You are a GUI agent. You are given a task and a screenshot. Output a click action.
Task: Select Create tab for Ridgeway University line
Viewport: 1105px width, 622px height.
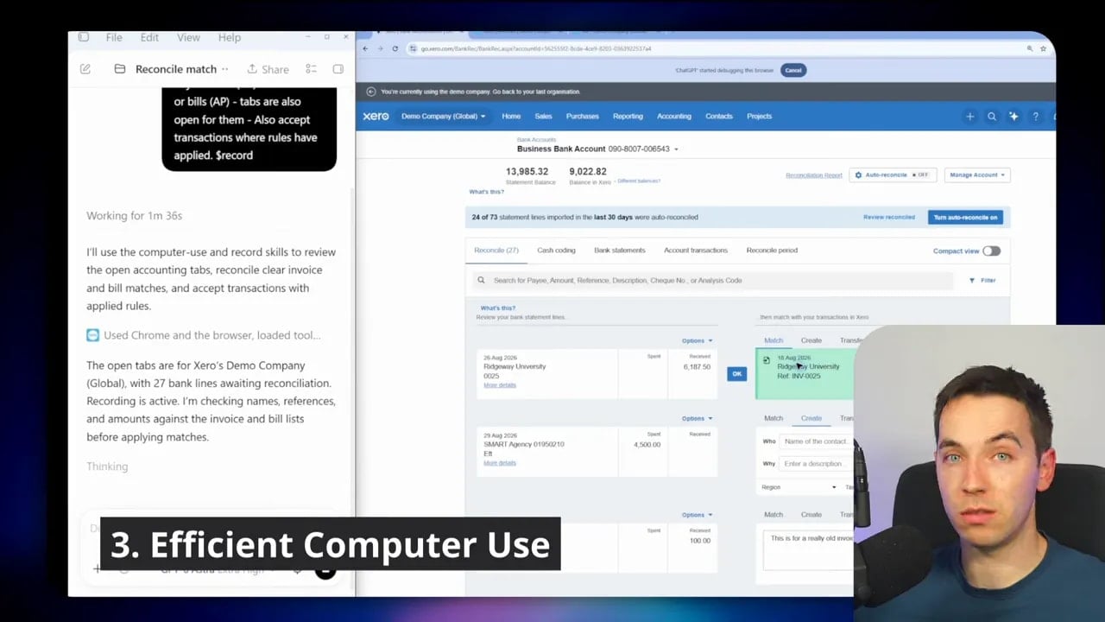[811, 340]
